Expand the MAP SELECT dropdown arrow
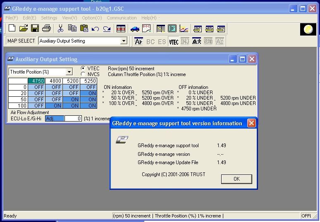Screen dimensions: 320x222 click(123, 41)
